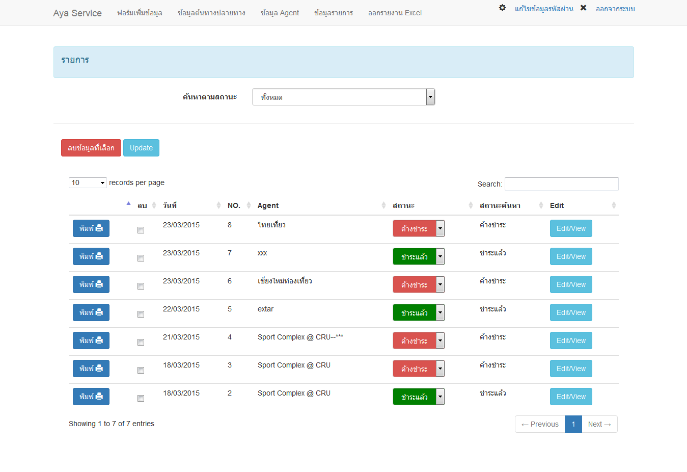
Task: Print record number 8 with printer button
Action: 91,228
